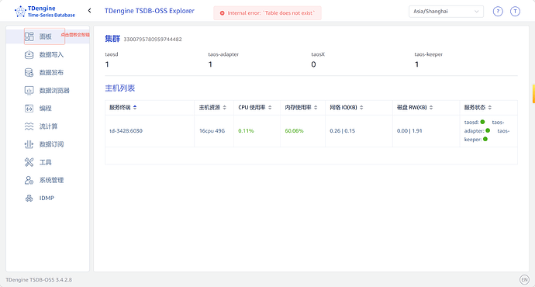
Task: Open the 数据订阅 menu item
Action: [48, 144]
